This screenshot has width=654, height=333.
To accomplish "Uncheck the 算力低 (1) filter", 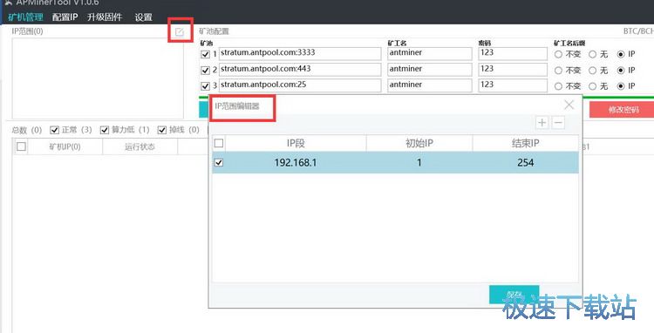I will point(105,130).
